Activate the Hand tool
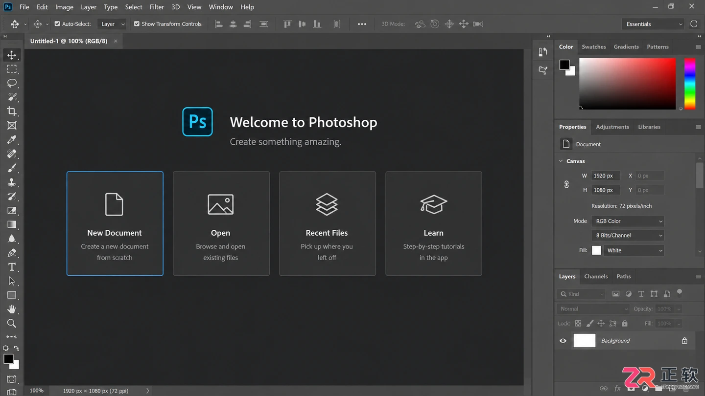The width and height of the screenshot is (705, 396). (x=12, y=309)
